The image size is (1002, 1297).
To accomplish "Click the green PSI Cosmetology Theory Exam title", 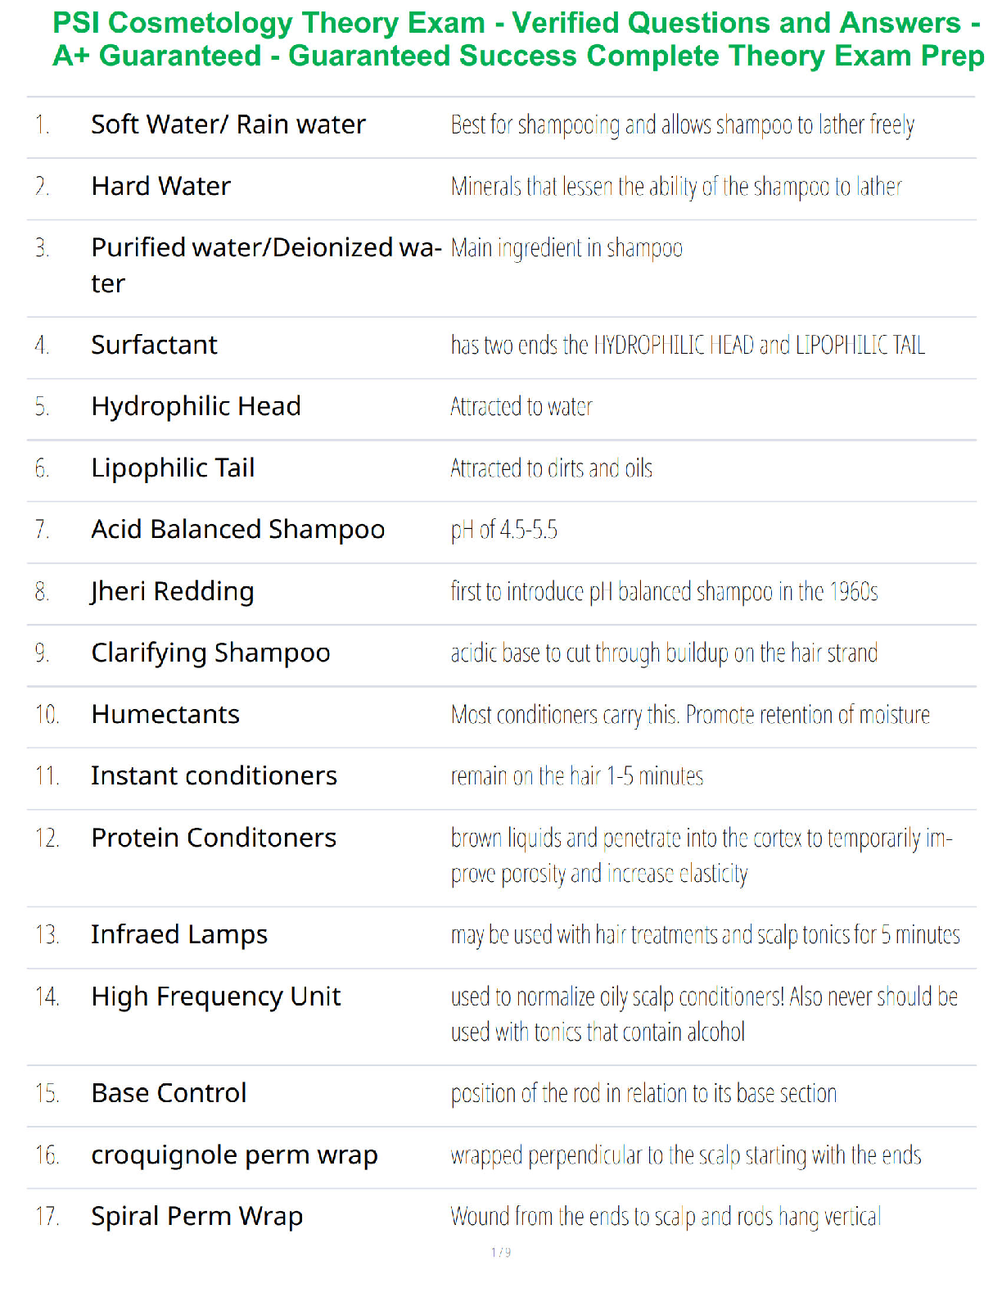I will tap(517, 39).
